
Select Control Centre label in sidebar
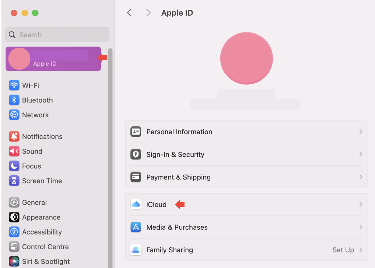[45, 247]
